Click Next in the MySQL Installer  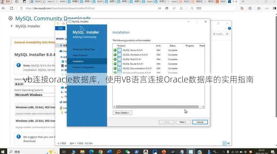183,122
